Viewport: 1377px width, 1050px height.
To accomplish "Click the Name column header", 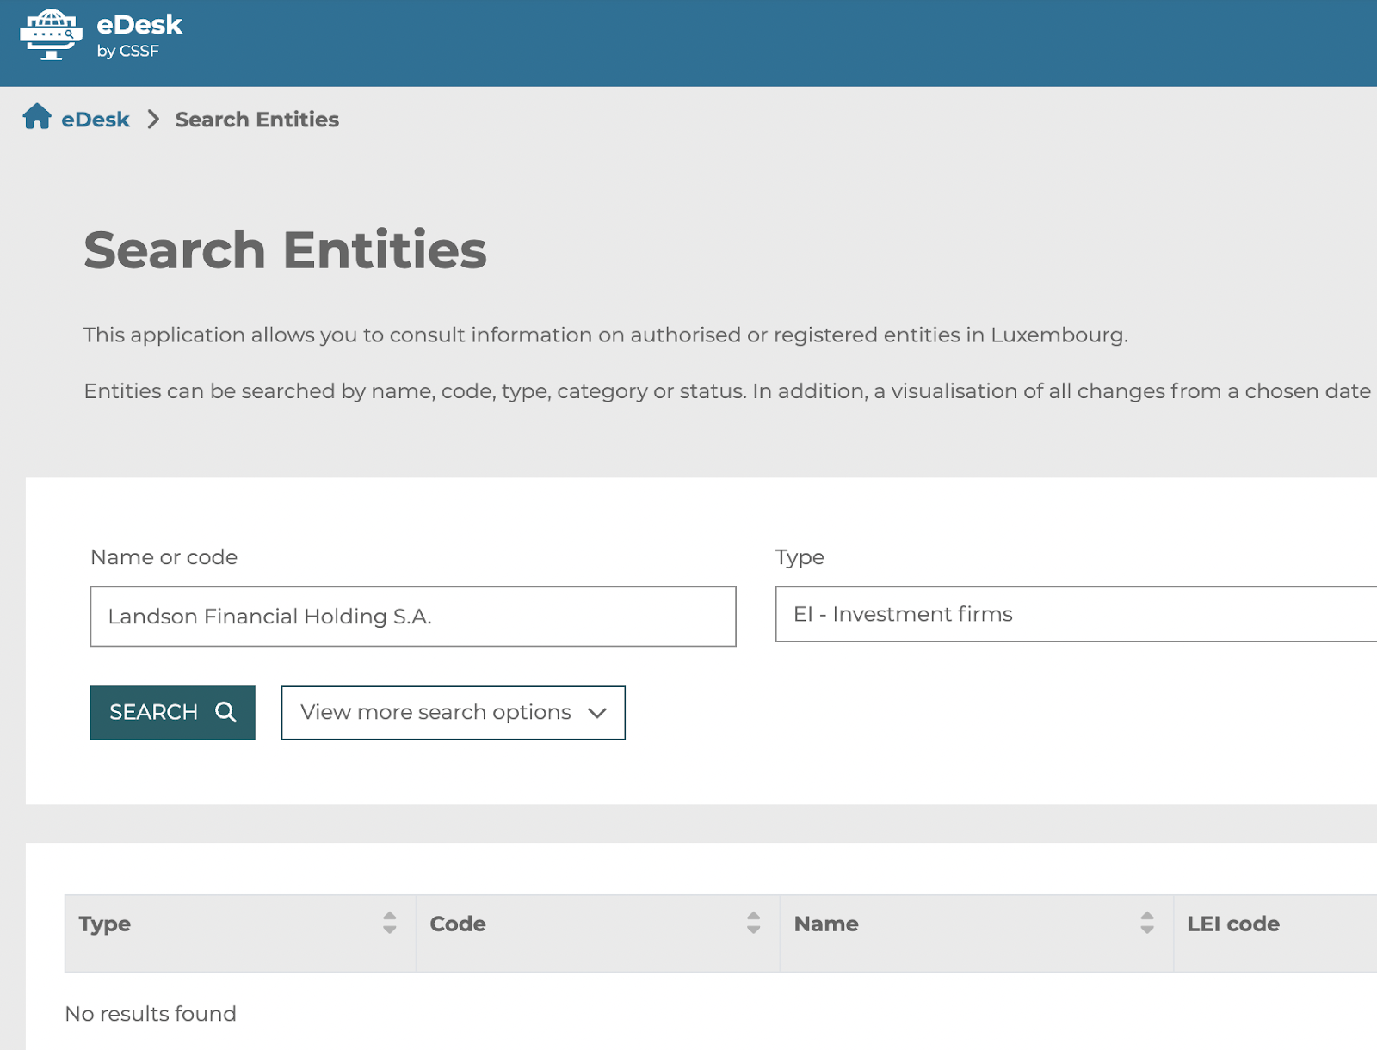I will (977, 934).
